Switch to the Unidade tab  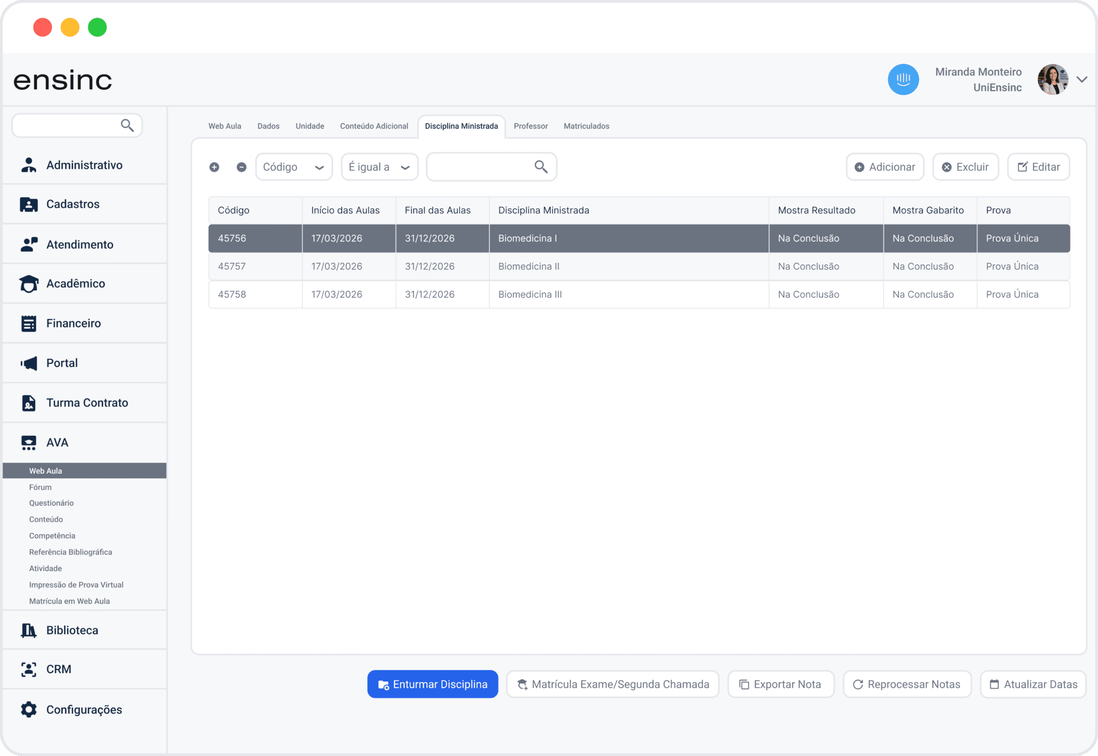pyautogui.click(x=310, y=126)
